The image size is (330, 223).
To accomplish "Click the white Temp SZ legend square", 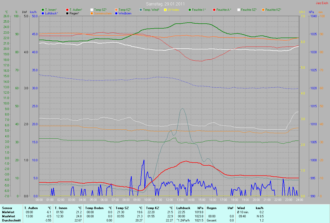I will tap(92, 10).
